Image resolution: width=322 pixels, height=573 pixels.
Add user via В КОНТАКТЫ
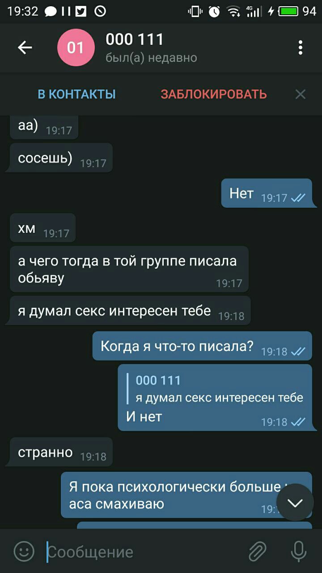76,94
